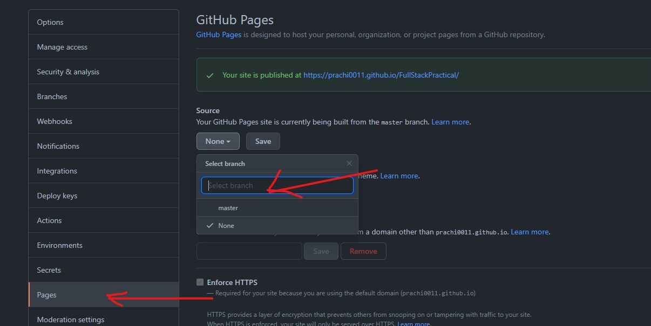The image size is (651, 326).
Task: Open Options settings page
Action: point(104,22)
